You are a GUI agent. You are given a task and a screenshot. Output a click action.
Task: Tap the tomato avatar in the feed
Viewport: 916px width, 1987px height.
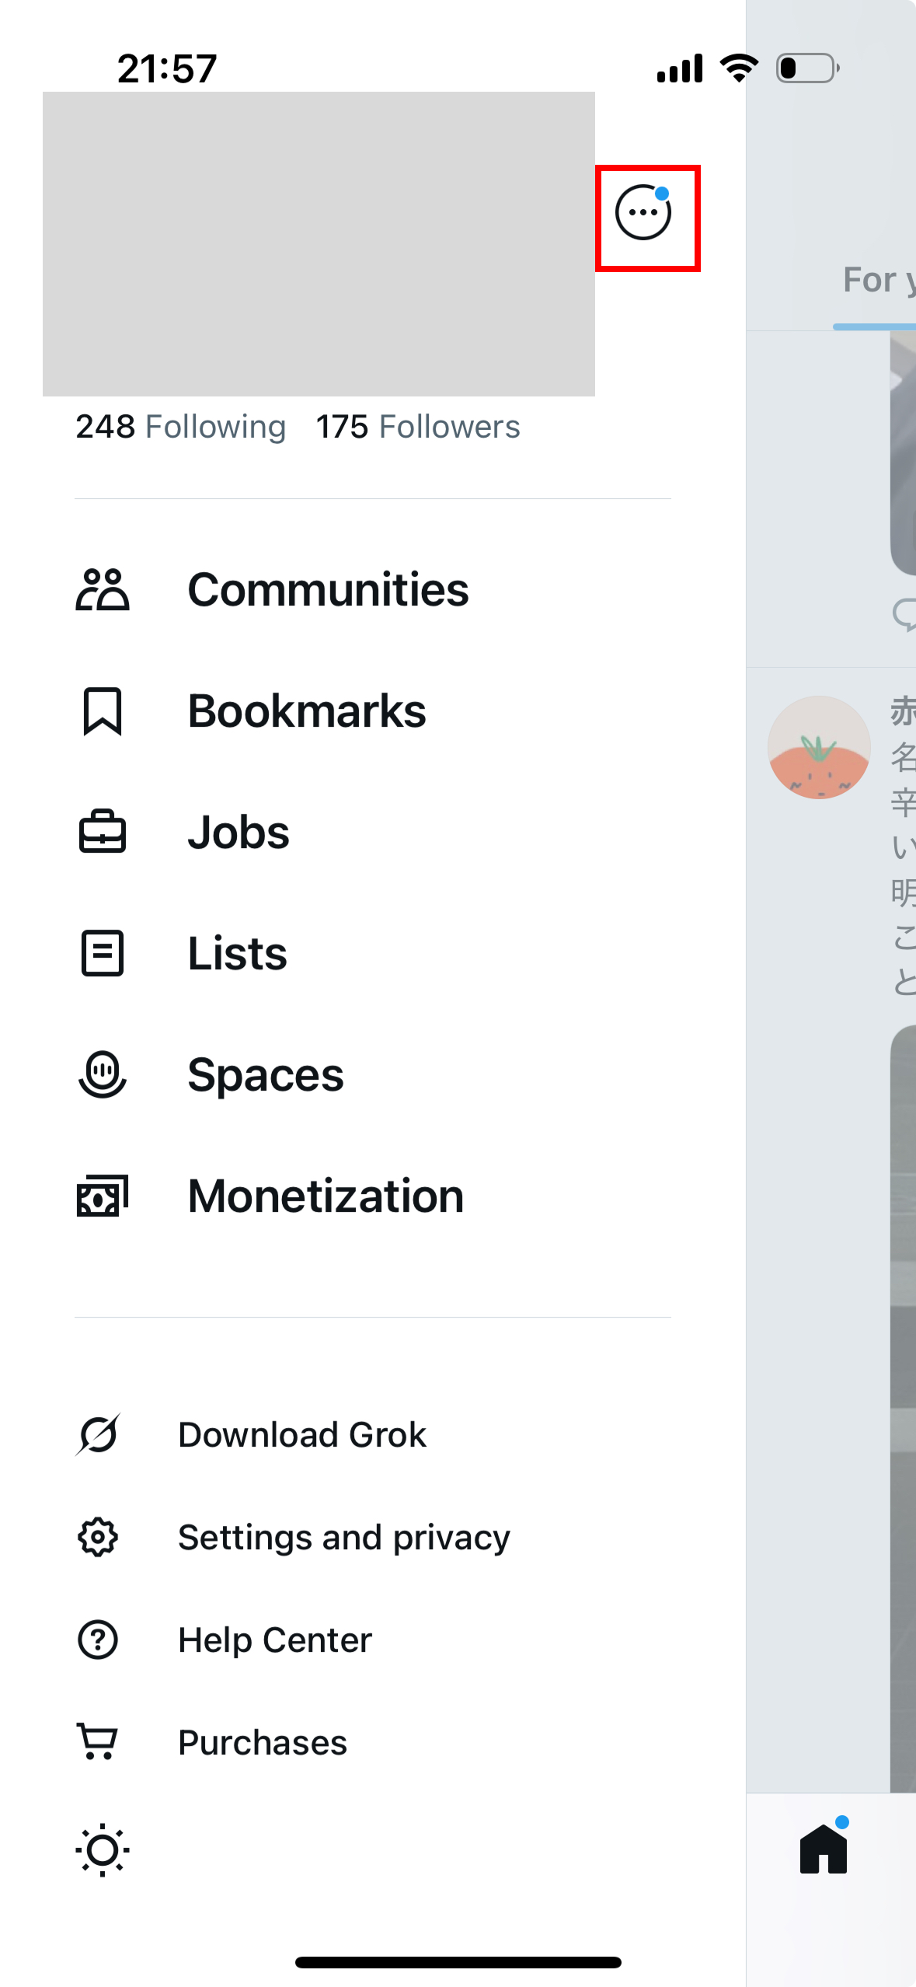(x=819, y=747)
